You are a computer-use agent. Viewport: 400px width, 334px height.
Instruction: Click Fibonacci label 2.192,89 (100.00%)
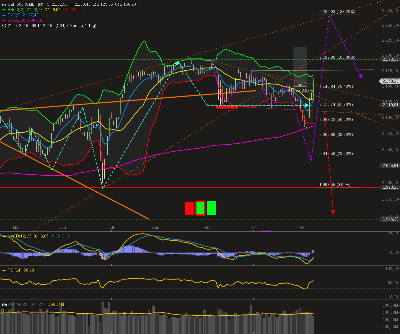click(337, 57)
